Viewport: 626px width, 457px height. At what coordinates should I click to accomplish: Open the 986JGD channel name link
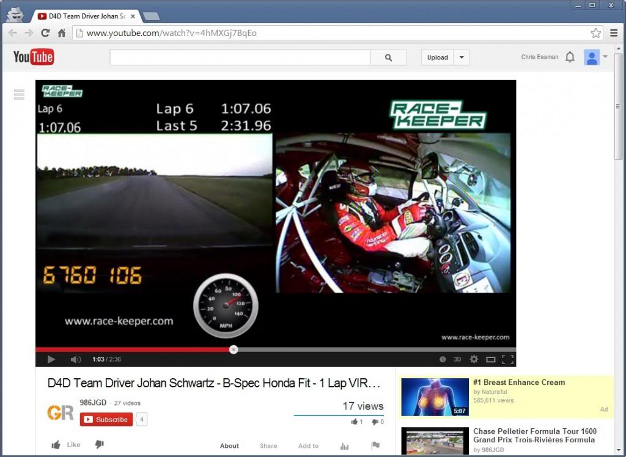pyautogui.click(x=93, y=403)
